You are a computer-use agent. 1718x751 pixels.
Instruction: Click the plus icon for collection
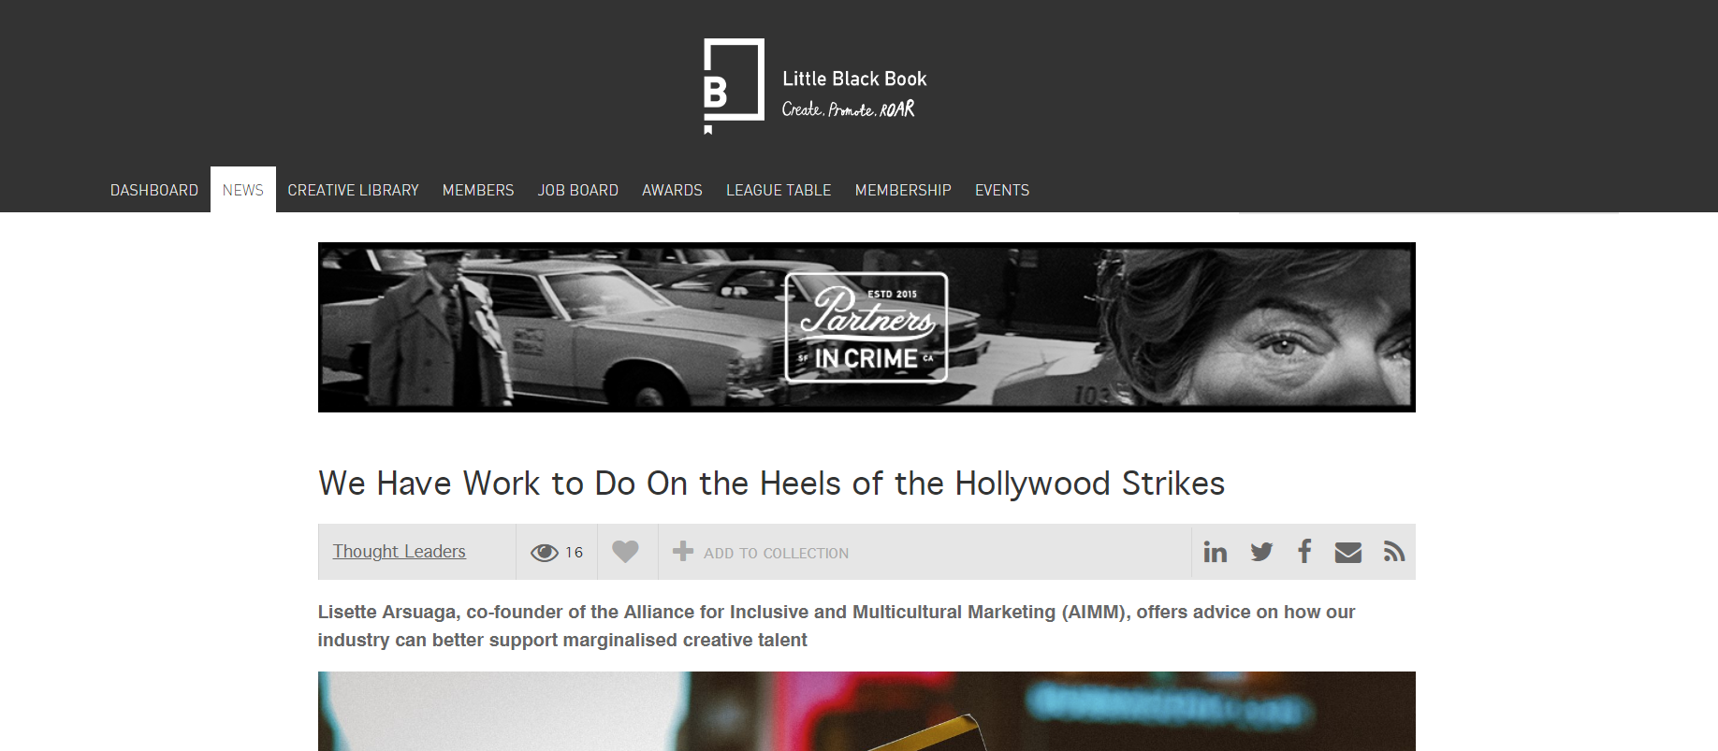[x=683, y=552]
